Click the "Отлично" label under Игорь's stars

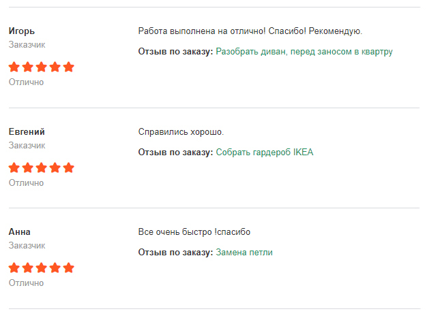point(26,82)
